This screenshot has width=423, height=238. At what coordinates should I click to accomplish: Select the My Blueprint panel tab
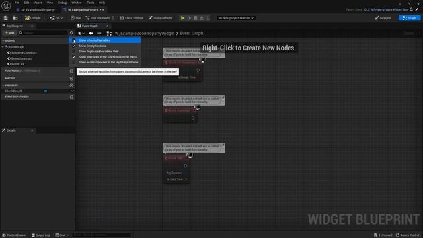pos(15,26)
